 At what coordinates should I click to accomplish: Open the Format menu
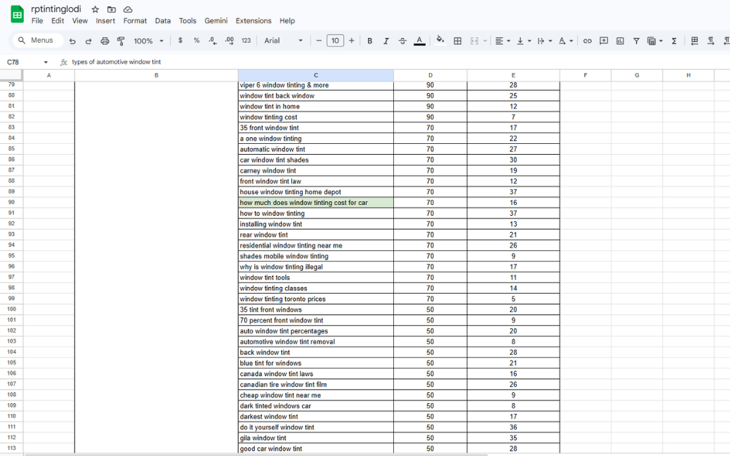135,21
